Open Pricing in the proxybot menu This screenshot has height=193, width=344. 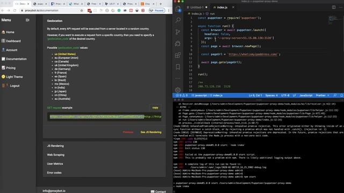9,68
